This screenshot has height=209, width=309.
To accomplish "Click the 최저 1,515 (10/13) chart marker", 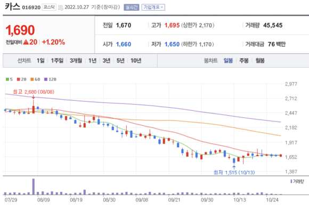I will click(x=234, y=173).
